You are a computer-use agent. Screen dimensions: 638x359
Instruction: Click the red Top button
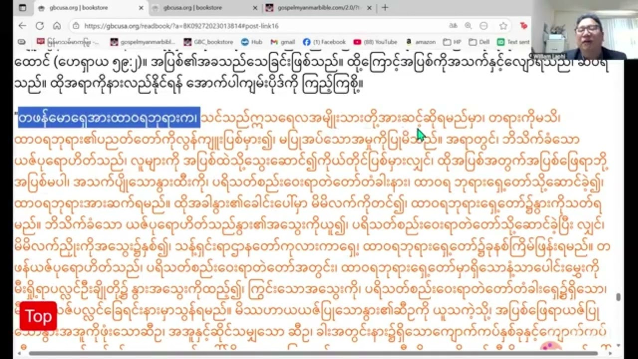[x=38, y=316]
